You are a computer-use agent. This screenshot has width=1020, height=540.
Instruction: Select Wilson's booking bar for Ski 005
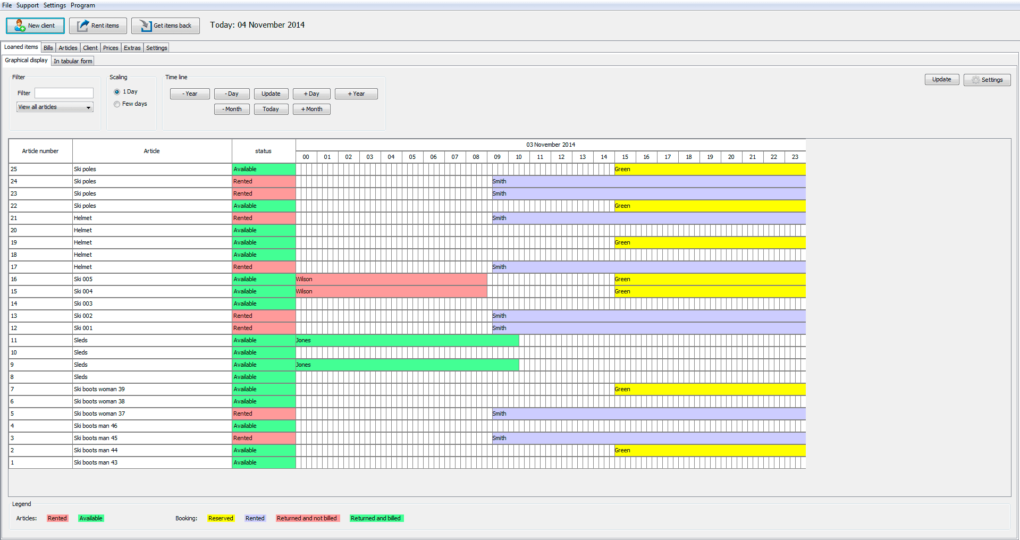(x=391, y=279)
